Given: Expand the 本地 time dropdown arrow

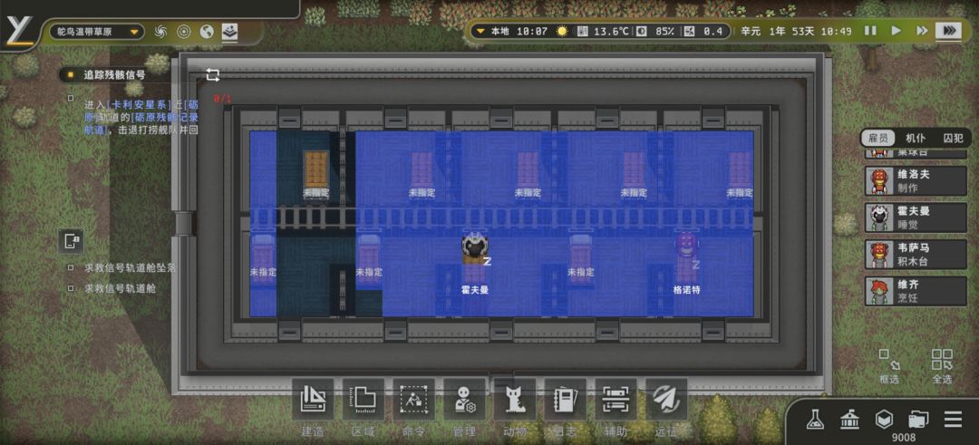Looking at the screenshot, I should coord(480,31).
